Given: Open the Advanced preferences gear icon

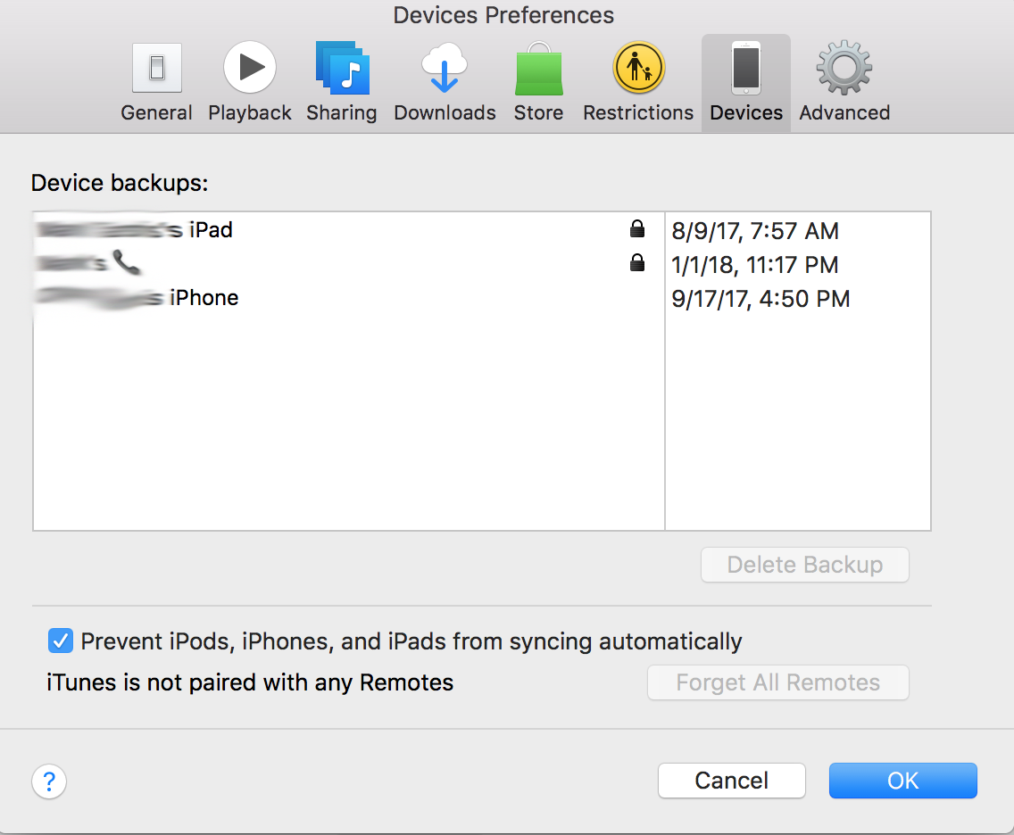Looking at the screenshot, I should coord(844,66).
